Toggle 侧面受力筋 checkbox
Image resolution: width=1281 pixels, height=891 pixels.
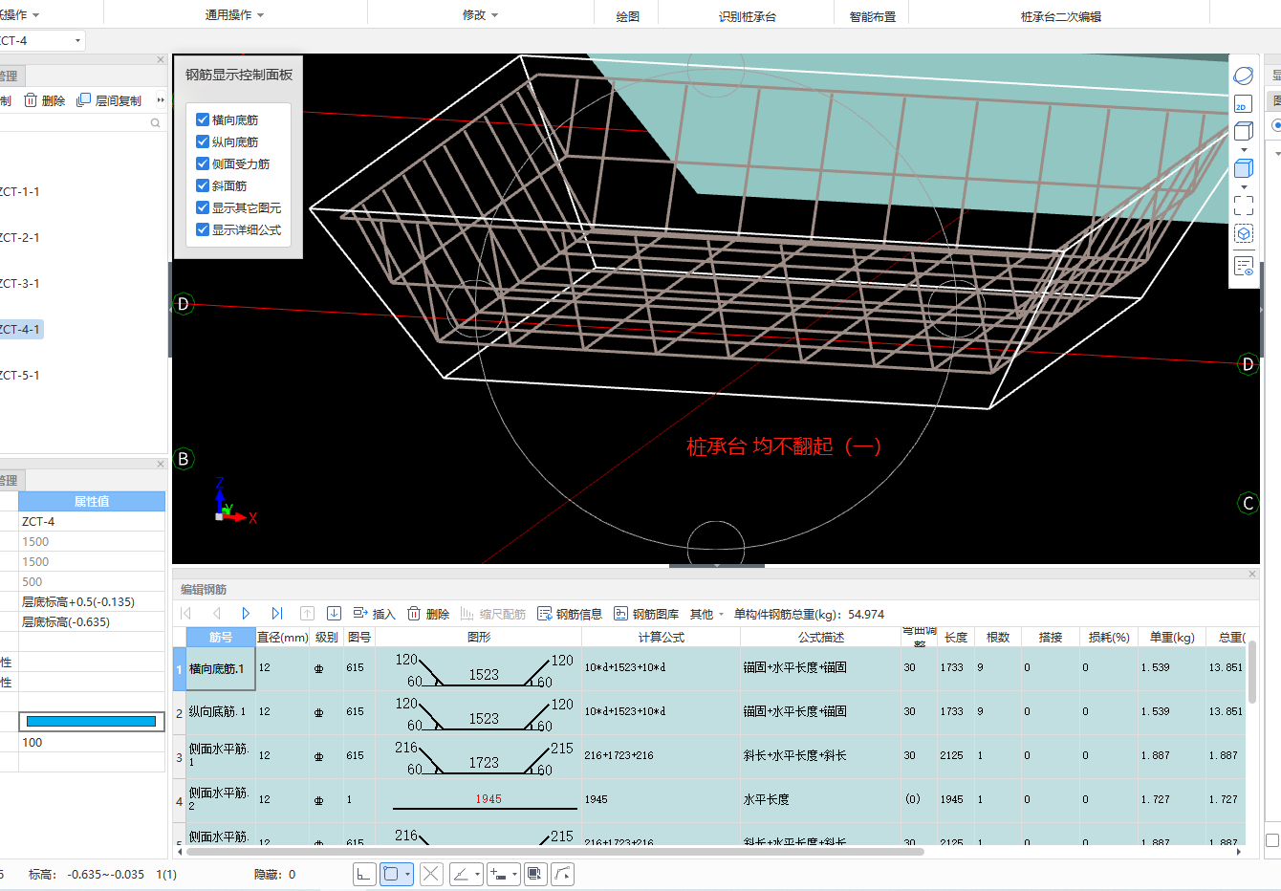point(203,163)
